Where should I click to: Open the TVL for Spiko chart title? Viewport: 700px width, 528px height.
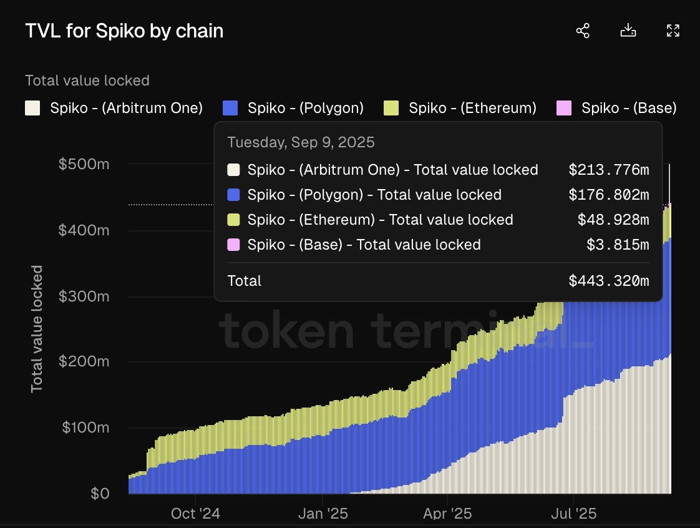[124, 31]
